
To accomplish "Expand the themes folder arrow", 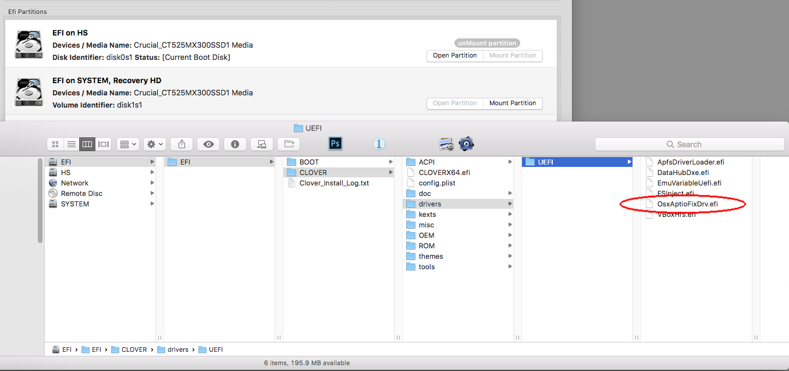I will tap(510, 256).
